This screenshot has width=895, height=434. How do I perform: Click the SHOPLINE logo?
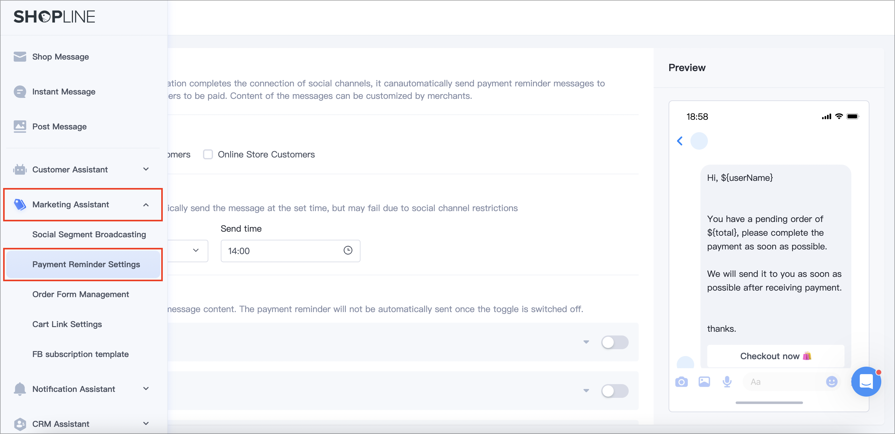(54, 17)
